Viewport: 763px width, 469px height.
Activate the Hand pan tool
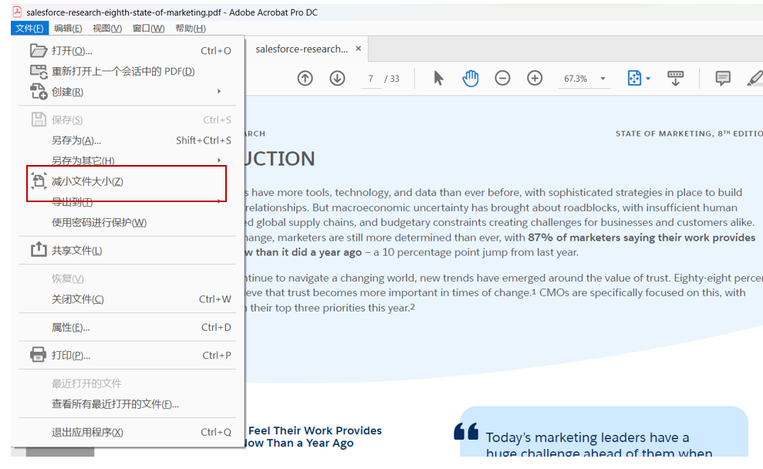coord(471,78)
